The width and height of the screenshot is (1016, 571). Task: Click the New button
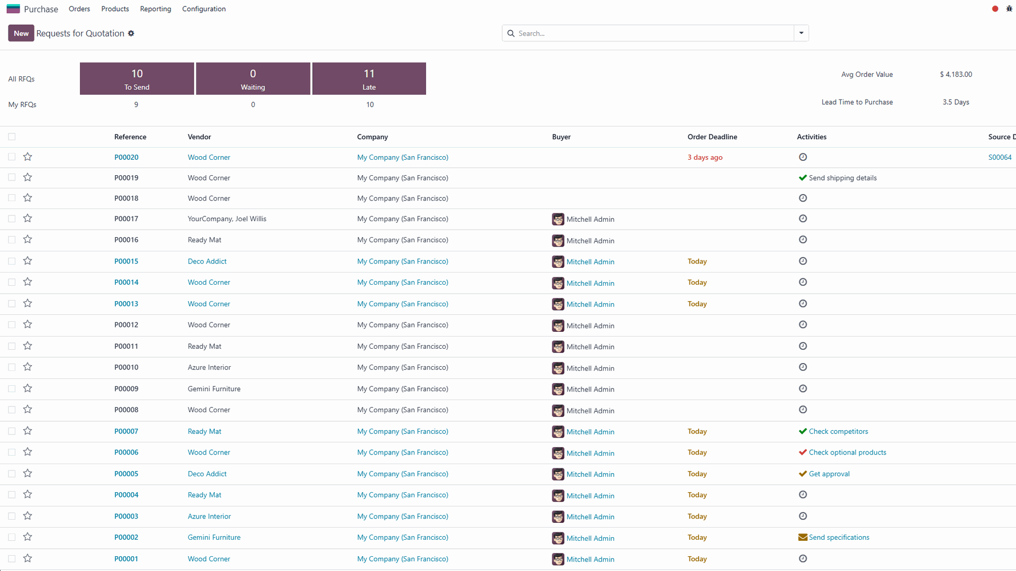21,33
